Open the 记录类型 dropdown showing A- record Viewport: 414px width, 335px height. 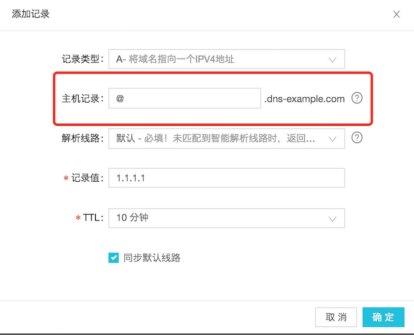(x=217, y=60)
